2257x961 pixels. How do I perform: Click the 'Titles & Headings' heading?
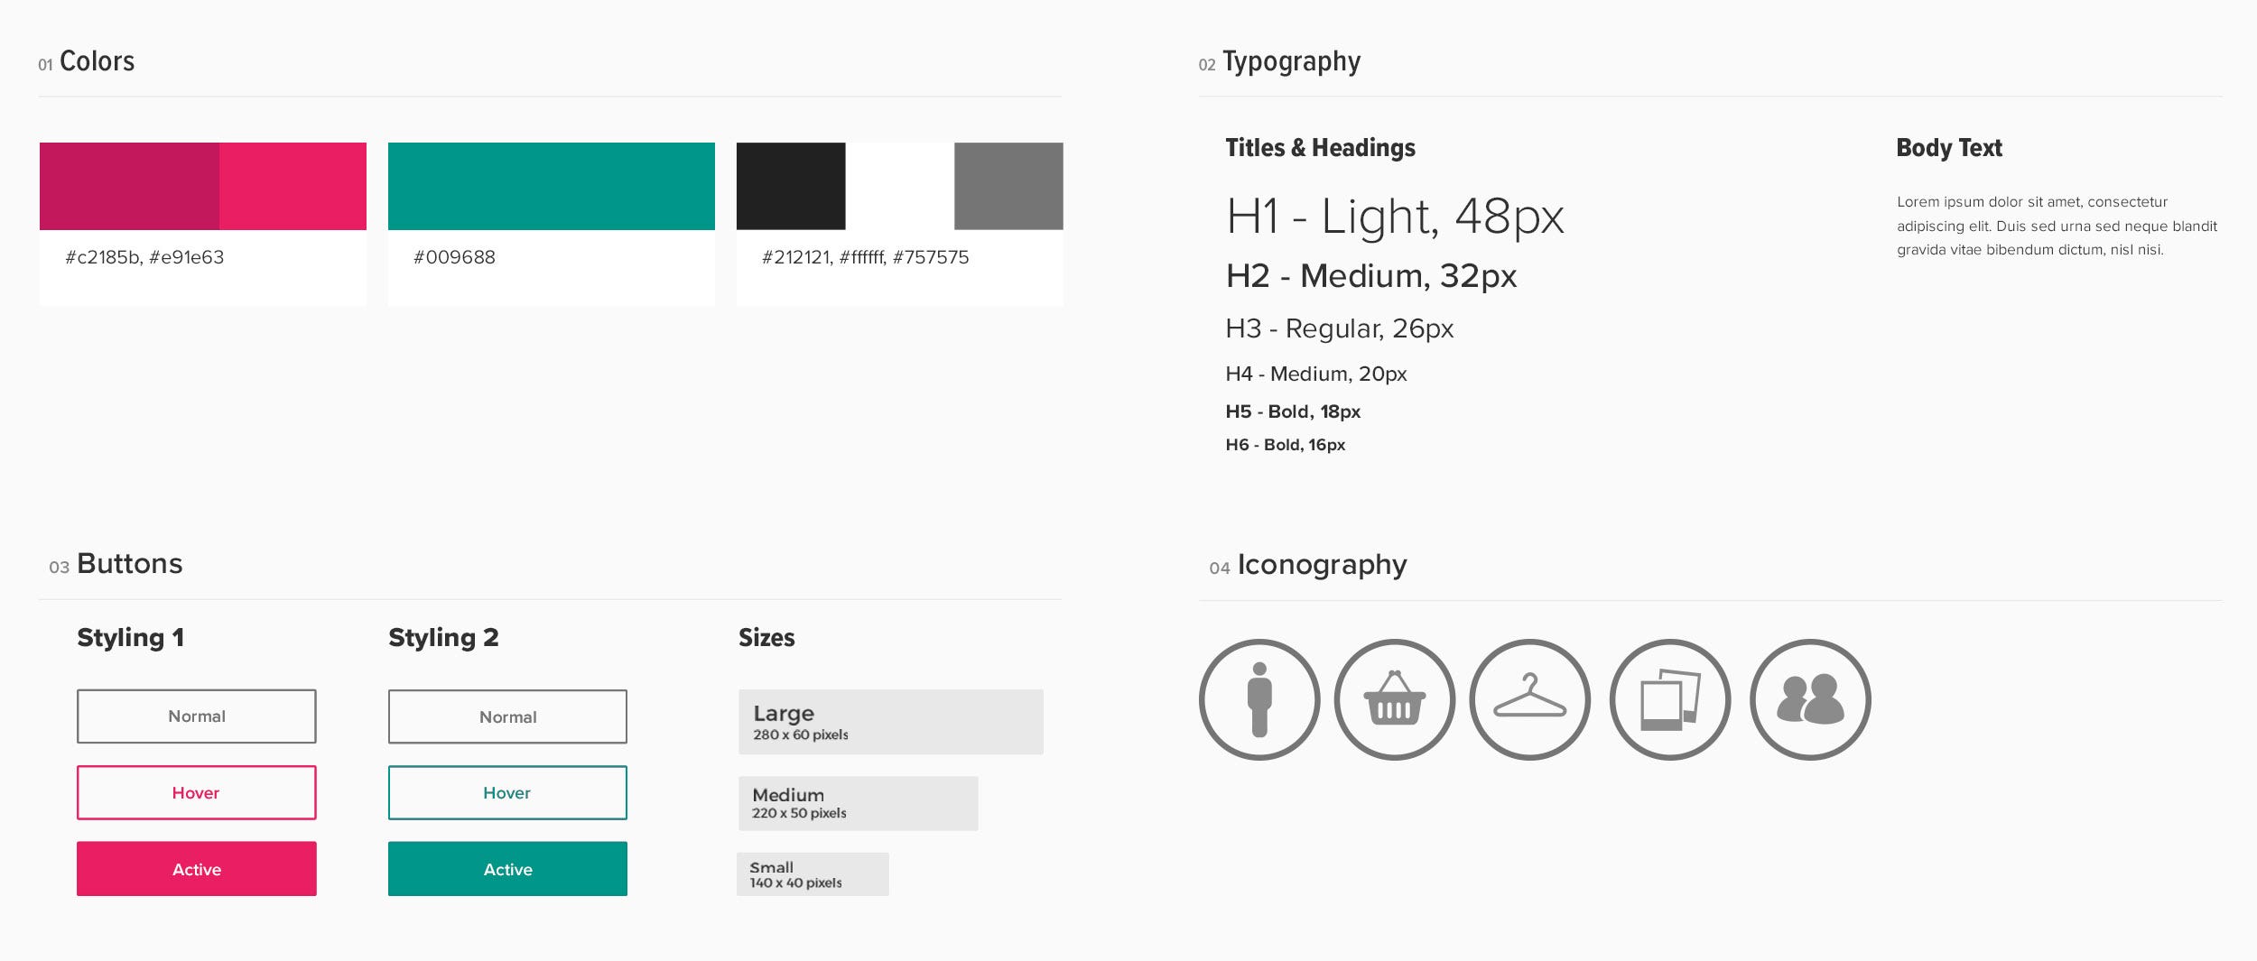point(1320,148)
